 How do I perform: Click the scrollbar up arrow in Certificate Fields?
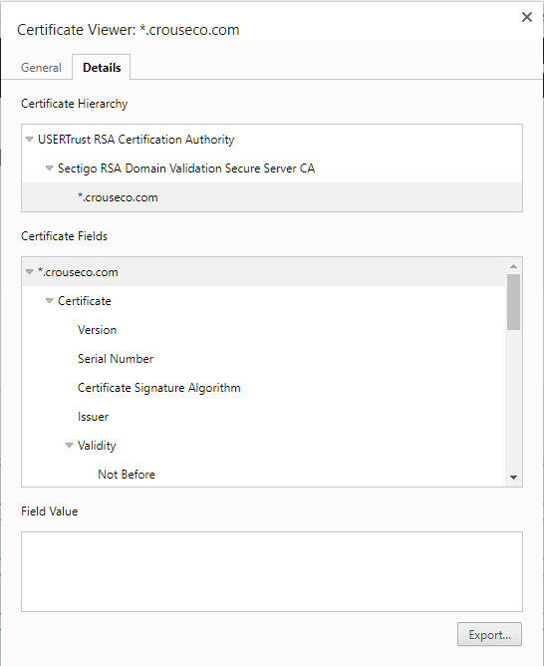513,266
